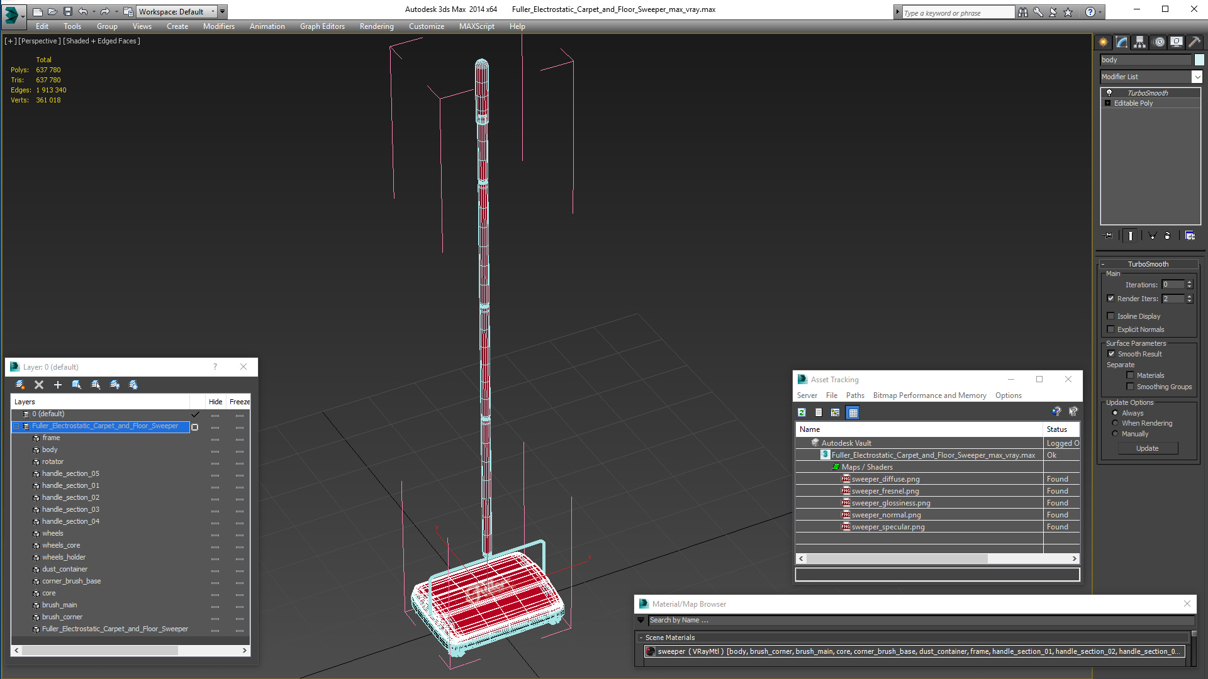Click Select Highlighted Objects and Layers icon
Viewport: 1208px width, 679px height.
(77, 385)
